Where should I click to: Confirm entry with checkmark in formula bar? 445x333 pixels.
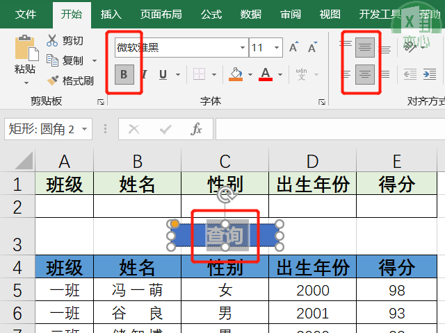(x=165, y=130)
